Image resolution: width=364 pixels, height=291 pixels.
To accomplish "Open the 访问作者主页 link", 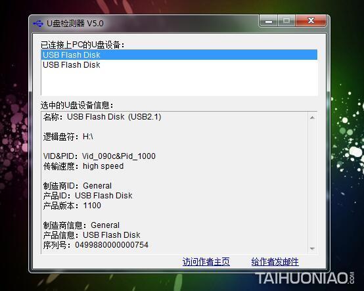I will 206,261.
